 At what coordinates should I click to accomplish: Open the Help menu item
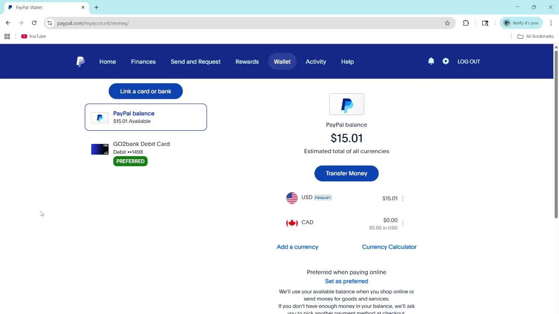pos(347,61)
